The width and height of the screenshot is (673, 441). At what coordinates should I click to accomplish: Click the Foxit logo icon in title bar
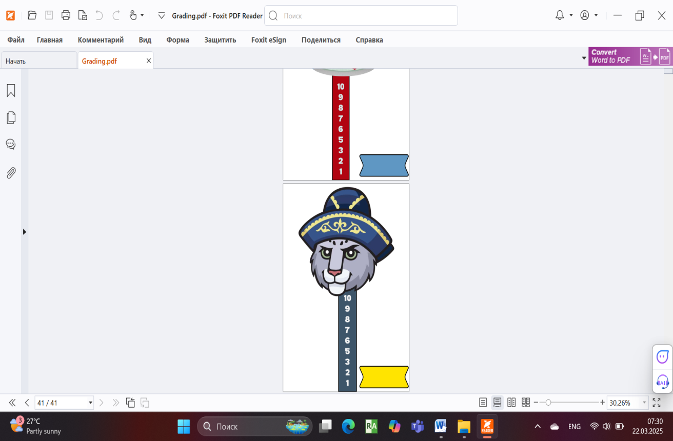[10, 15]
